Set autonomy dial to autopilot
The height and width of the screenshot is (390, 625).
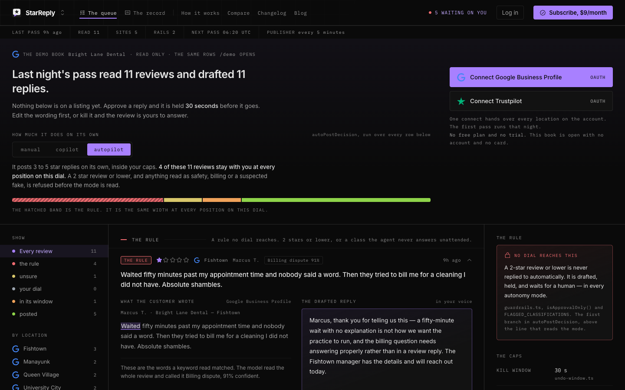[x=109, y=149]
